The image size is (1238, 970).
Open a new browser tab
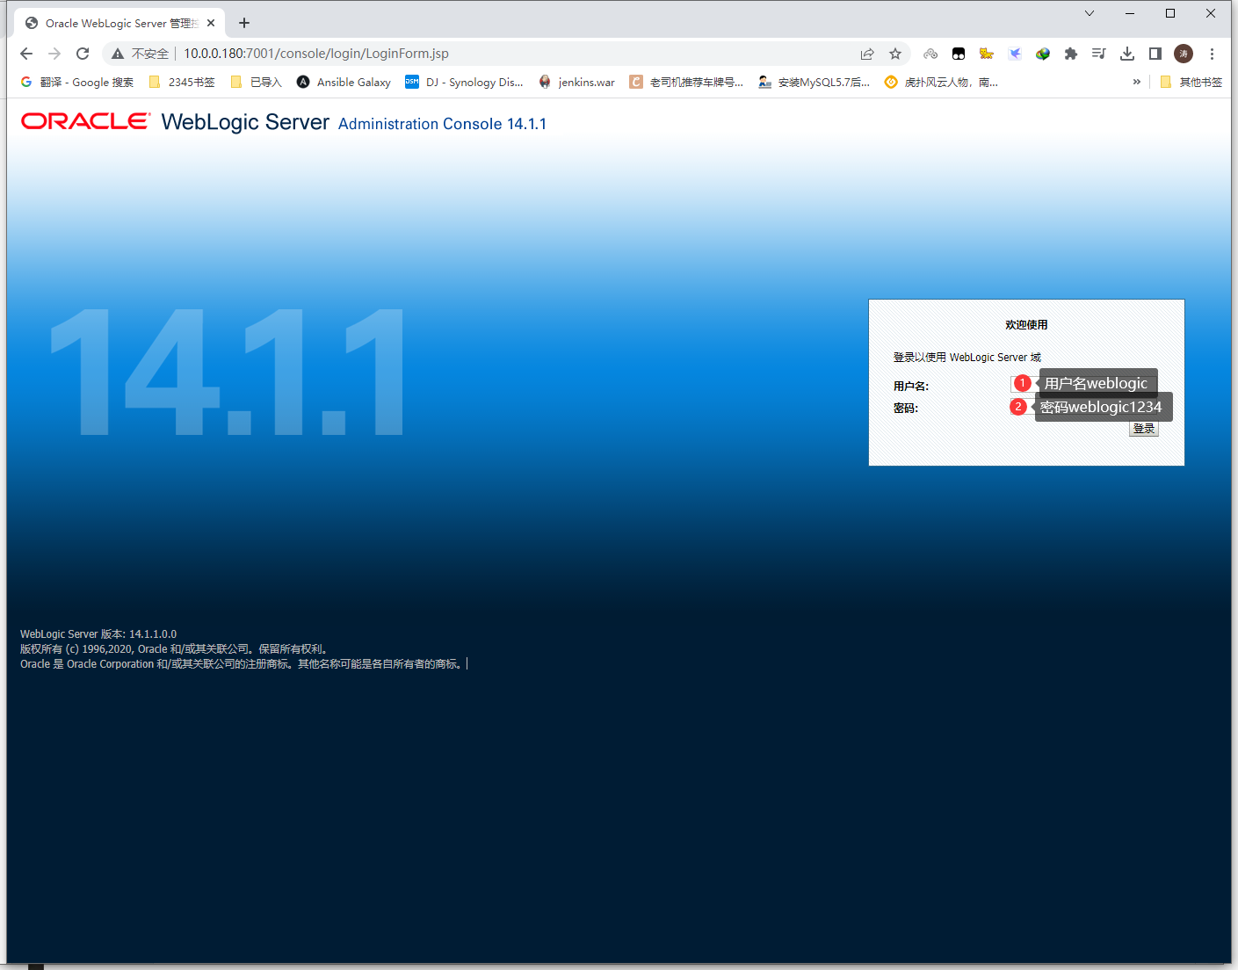tap(244, 23)
